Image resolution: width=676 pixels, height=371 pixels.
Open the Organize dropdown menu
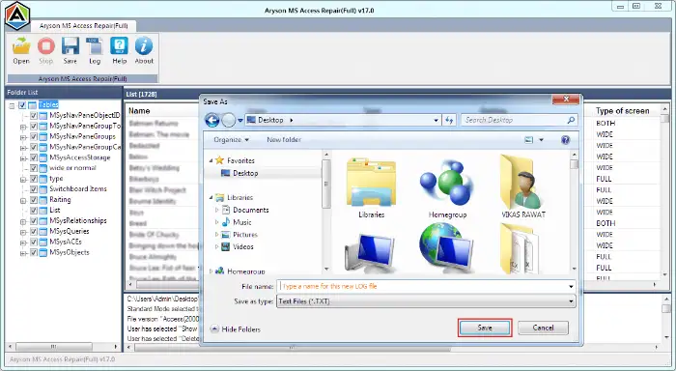[231, 140]
